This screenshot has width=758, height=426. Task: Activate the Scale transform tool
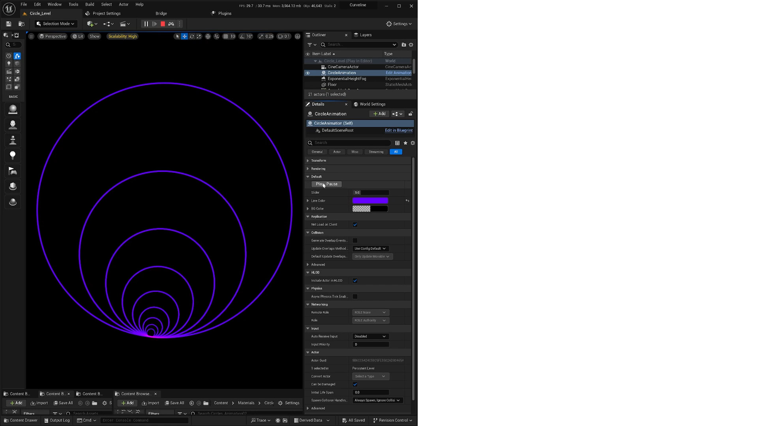point(199,36)
